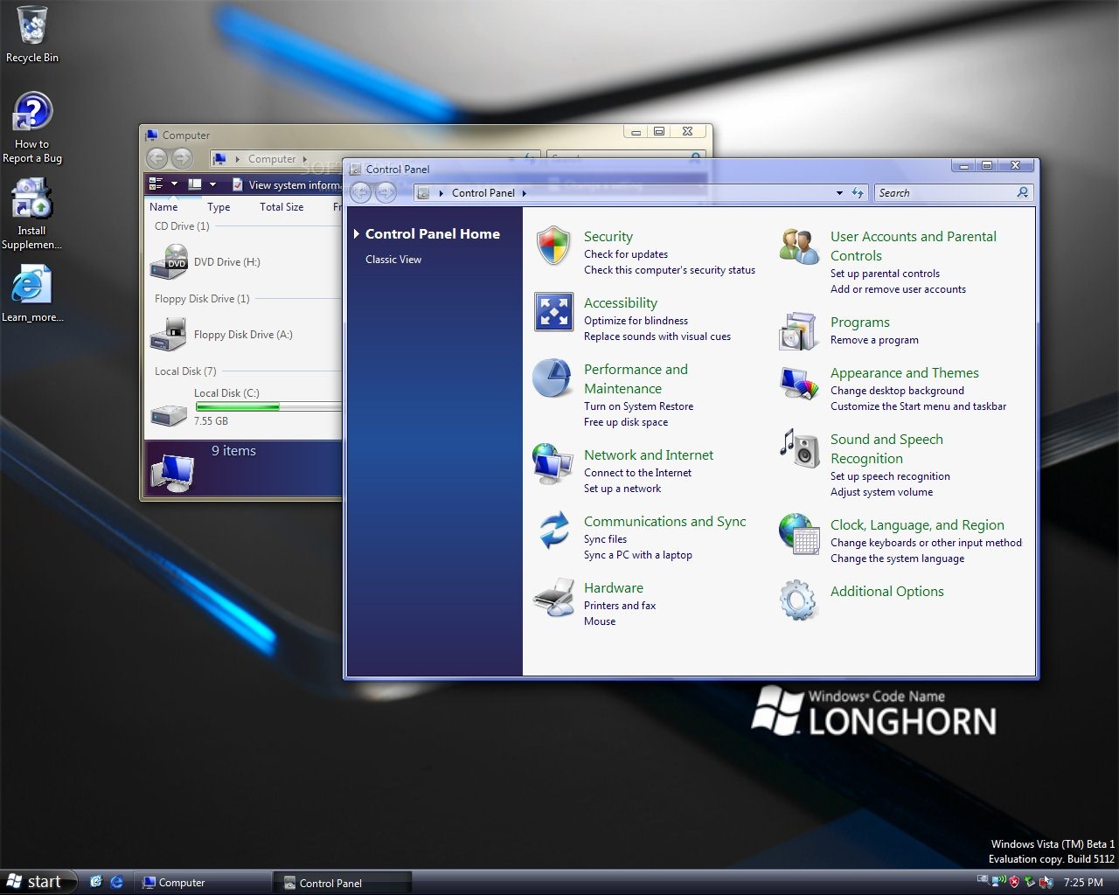The width and height of the screenshot is (1119, 895).
Task: Open the Start menu
Action: 38,882
